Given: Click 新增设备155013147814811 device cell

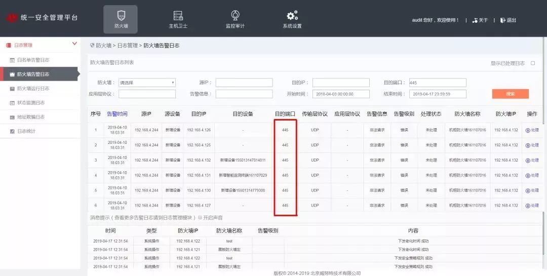Looking at the screenshot, I should [x=243, y=161].
